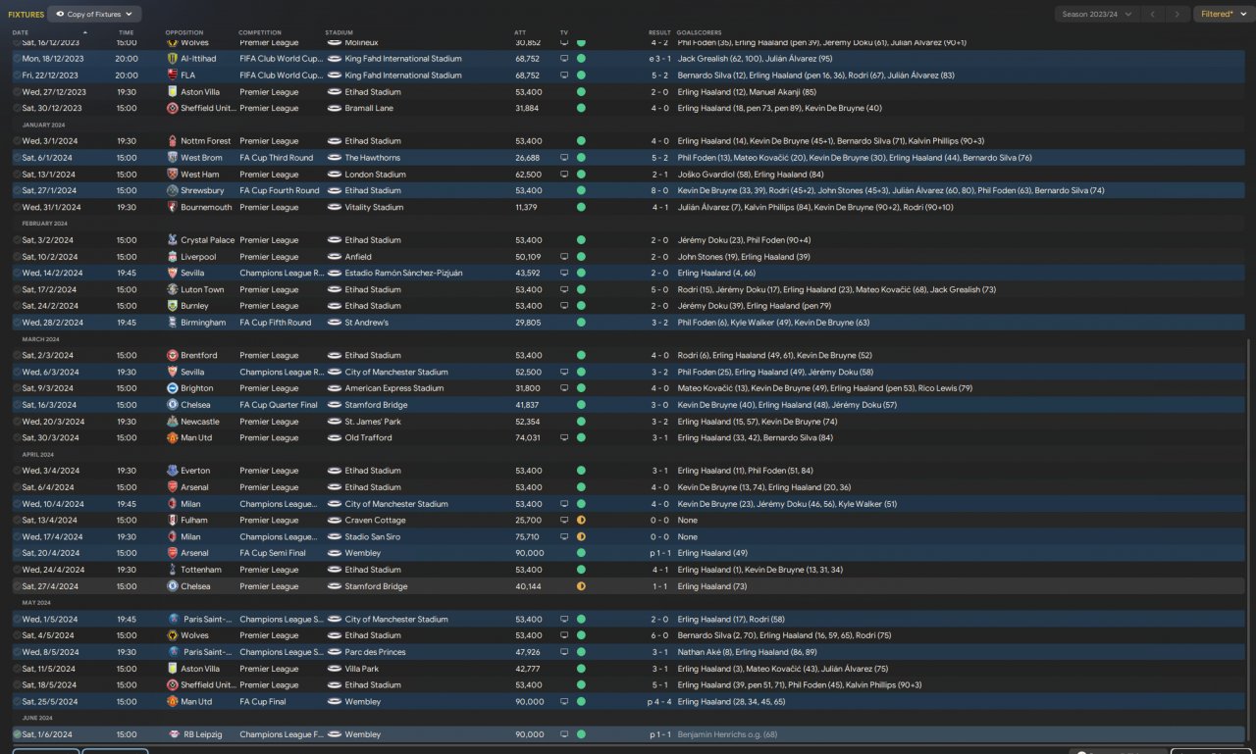Toggle the check circle on the Crystal Palace row
This screenshot has height=754, width=1256.
[x=17, y=240]
